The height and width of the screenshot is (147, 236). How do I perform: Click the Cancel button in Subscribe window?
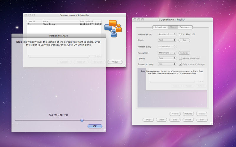(64, 62)
